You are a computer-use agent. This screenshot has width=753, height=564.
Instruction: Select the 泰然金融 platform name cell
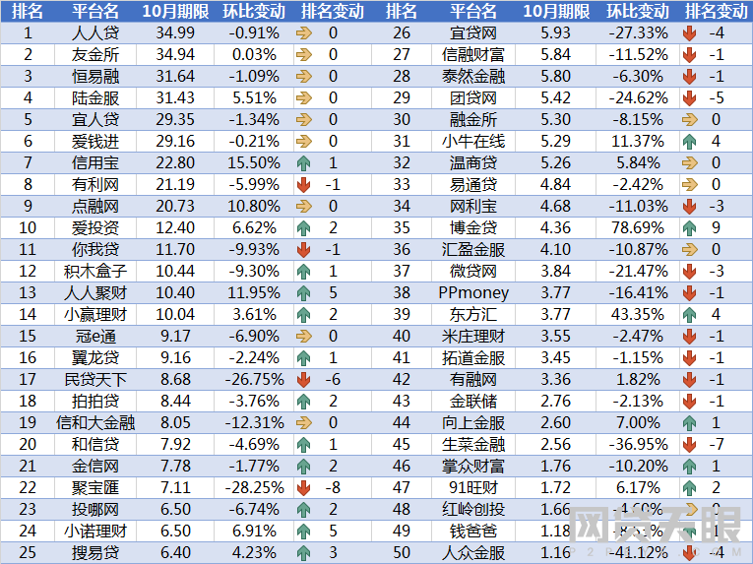click(473, 77)
